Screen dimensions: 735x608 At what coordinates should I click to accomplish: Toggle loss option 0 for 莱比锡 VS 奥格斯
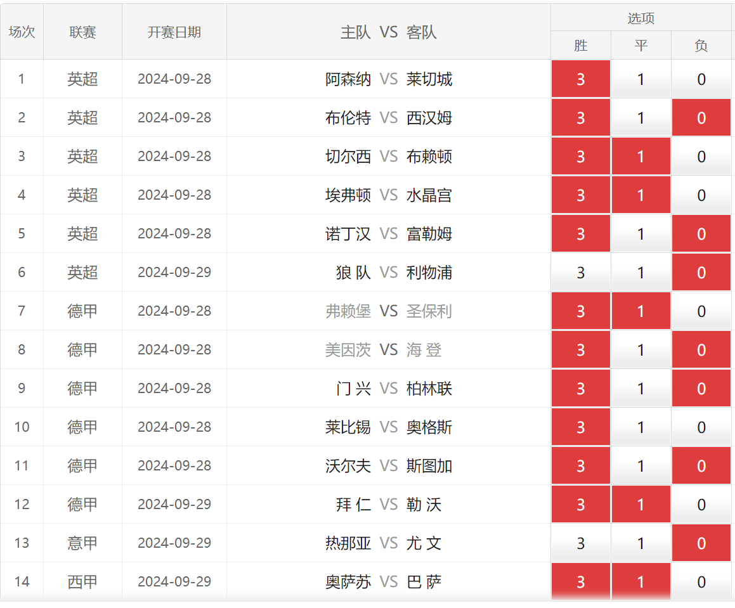click(701, 427)
